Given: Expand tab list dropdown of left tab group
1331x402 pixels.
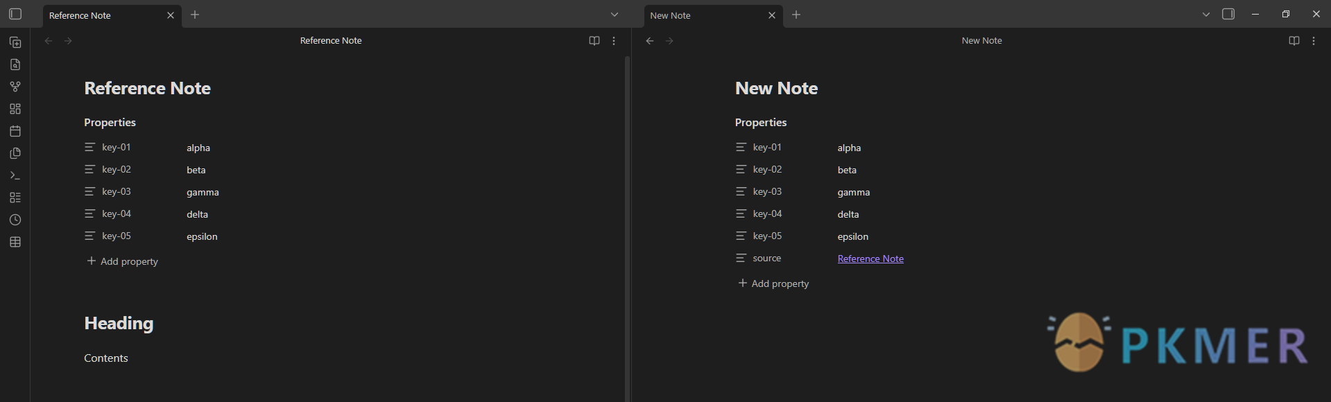Looking at the screenshot, I should [614, 15].
